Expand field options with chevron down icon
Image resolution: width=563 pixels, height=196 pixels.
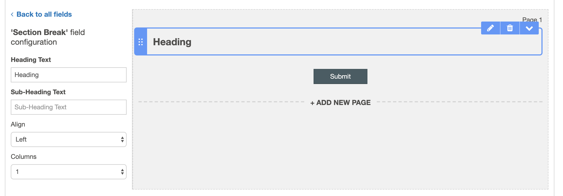click(529, 28)
